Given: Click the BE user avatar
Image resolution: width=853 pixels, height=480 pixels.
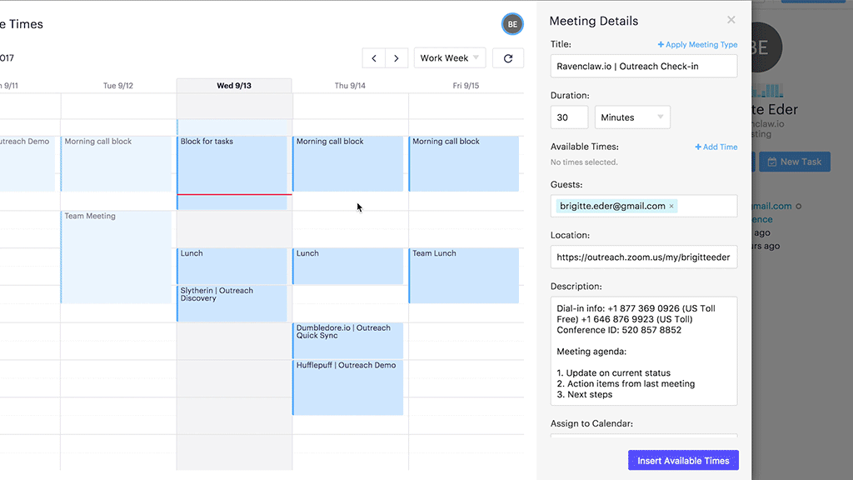Looking at the screenshot, I should 512,24.
